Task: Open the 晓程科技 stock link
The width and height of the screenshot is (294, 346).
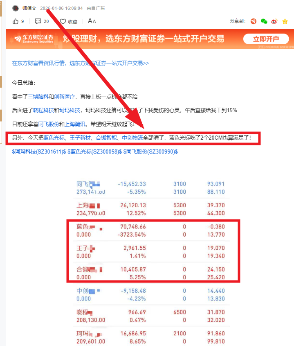Action: click(x=43, y=110)
